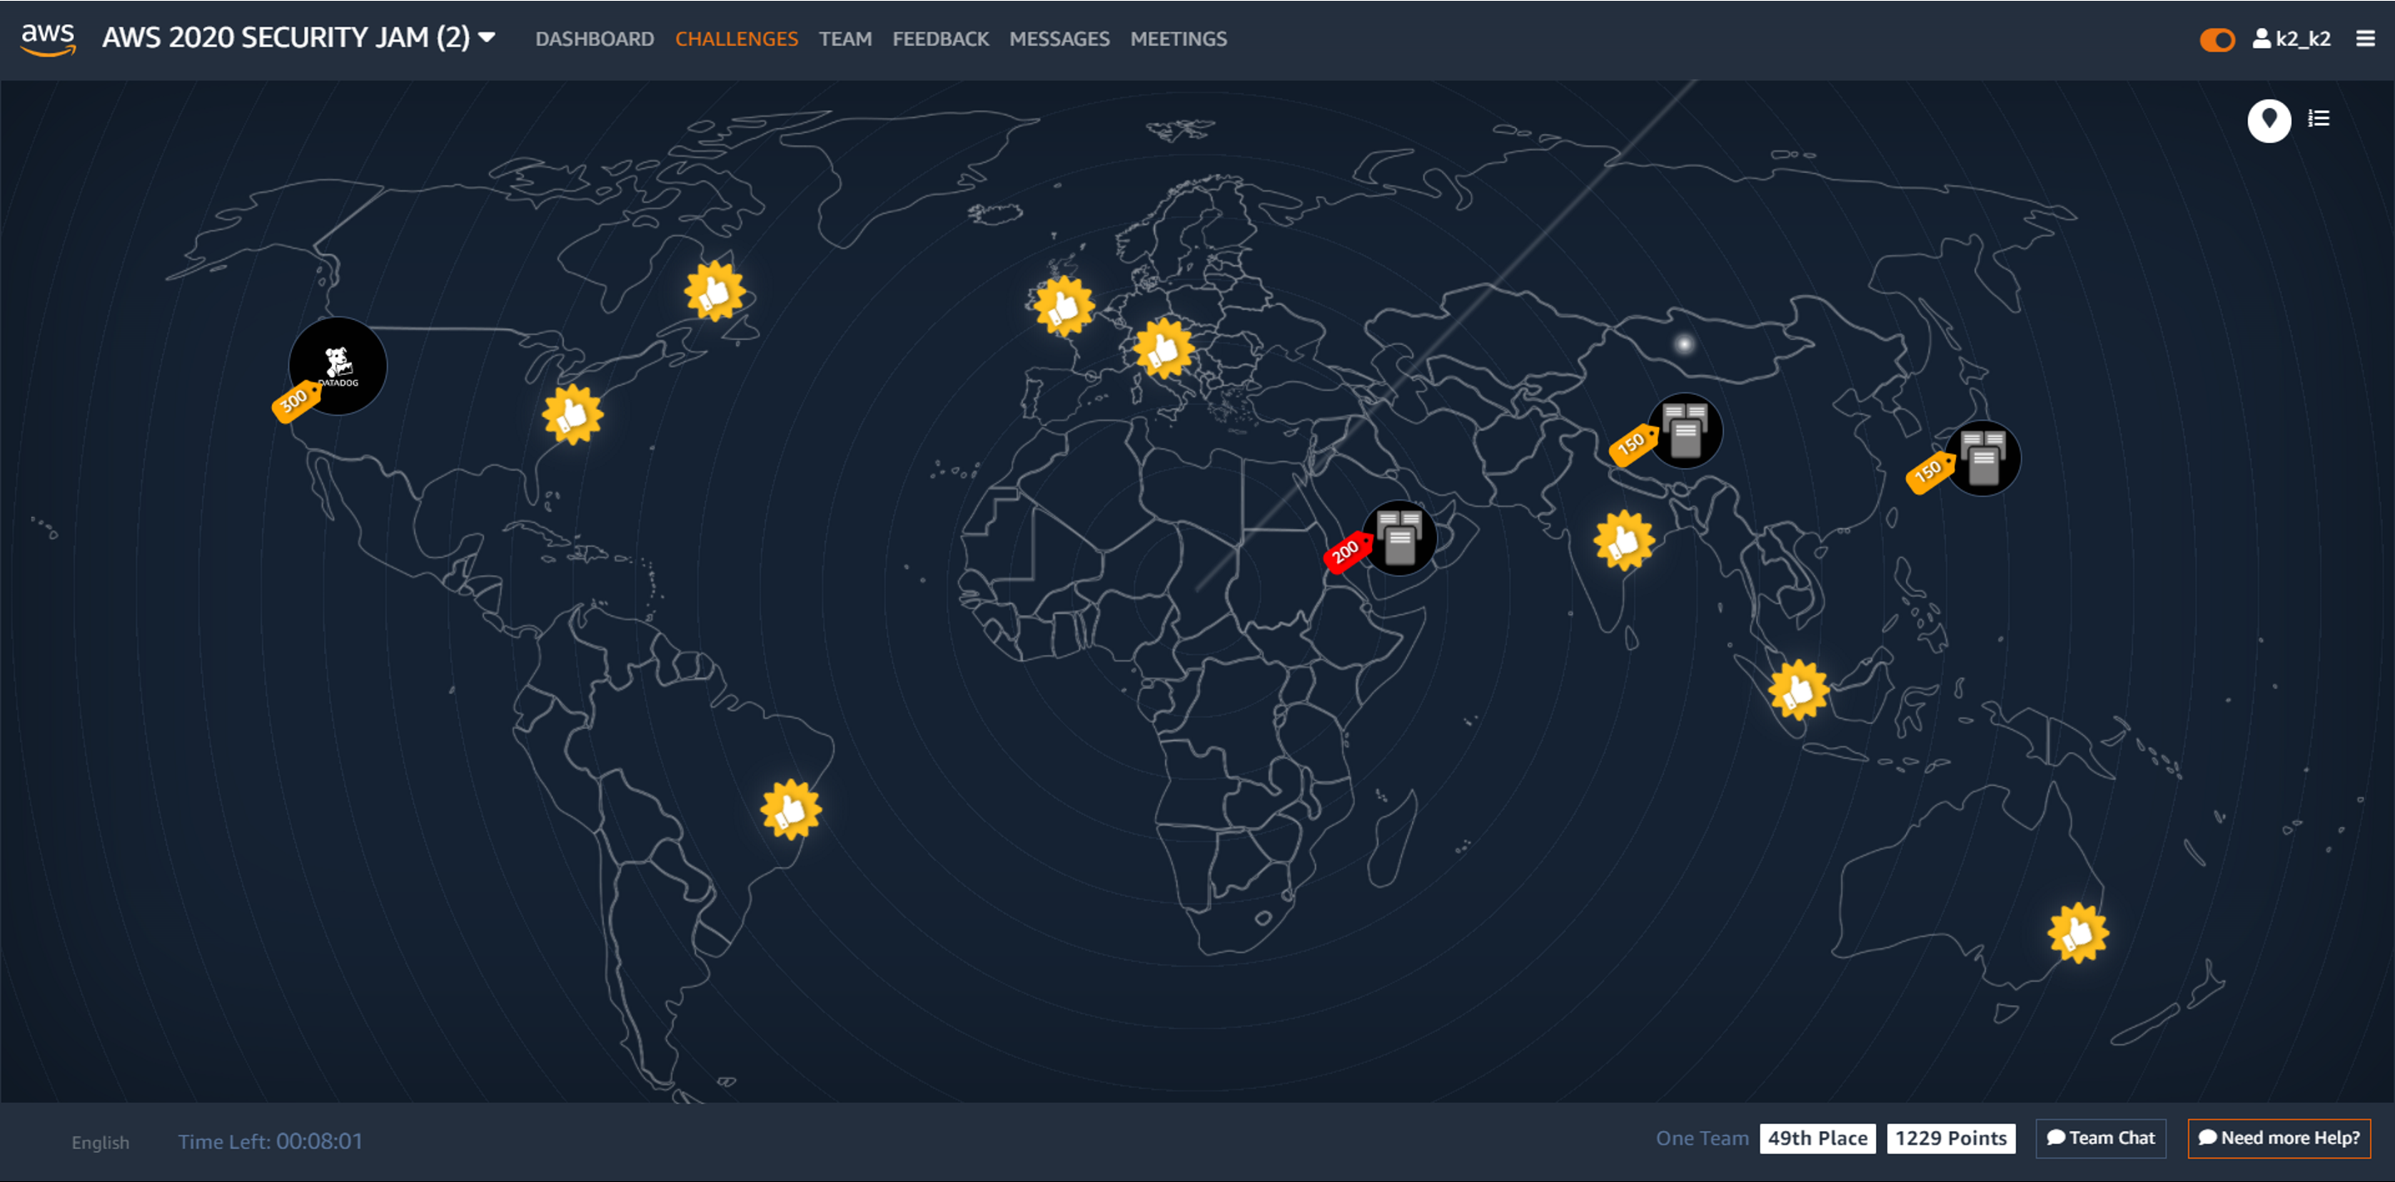The height and width of the screenshot is (1182, 2395).
Task: Click the completed thumbs-up badge in Australia
Action: click(x=2077, y=932)
